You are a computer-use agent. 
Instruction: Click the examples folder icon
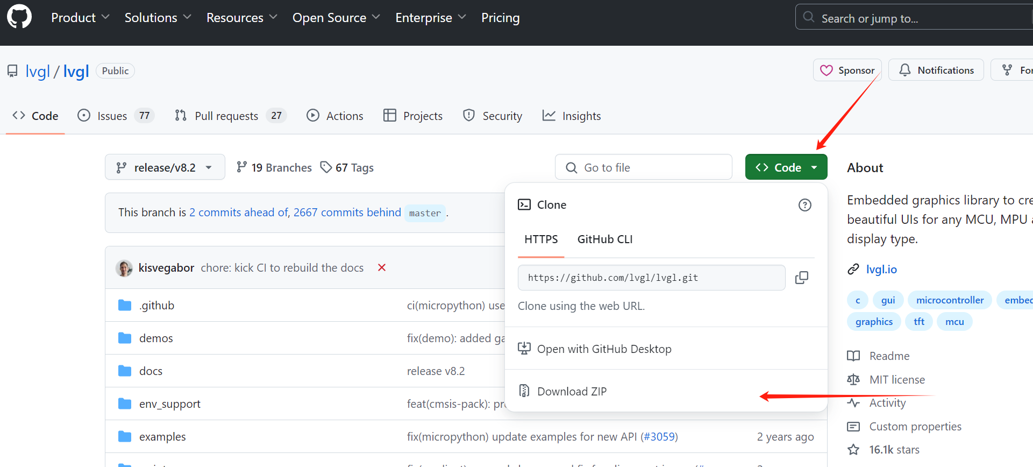coord(125,437)
